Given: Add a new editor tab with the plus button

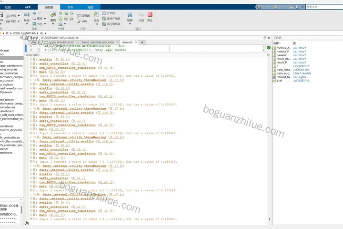Looking at the screenshot, I should 142,42.
